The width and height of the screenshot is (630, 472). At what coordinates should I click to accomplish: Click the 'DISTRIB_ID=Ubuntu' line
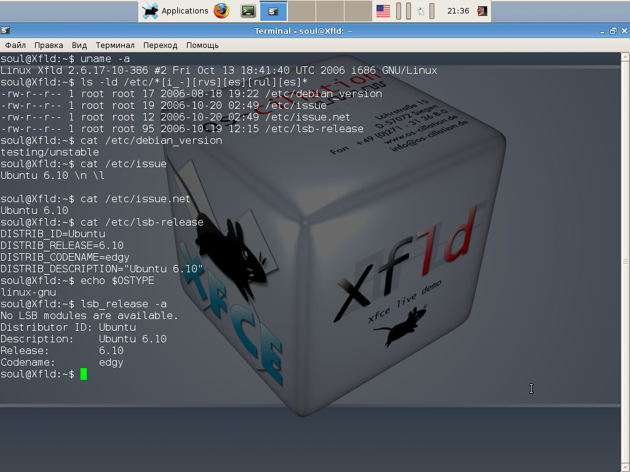[x=53, y=234]
